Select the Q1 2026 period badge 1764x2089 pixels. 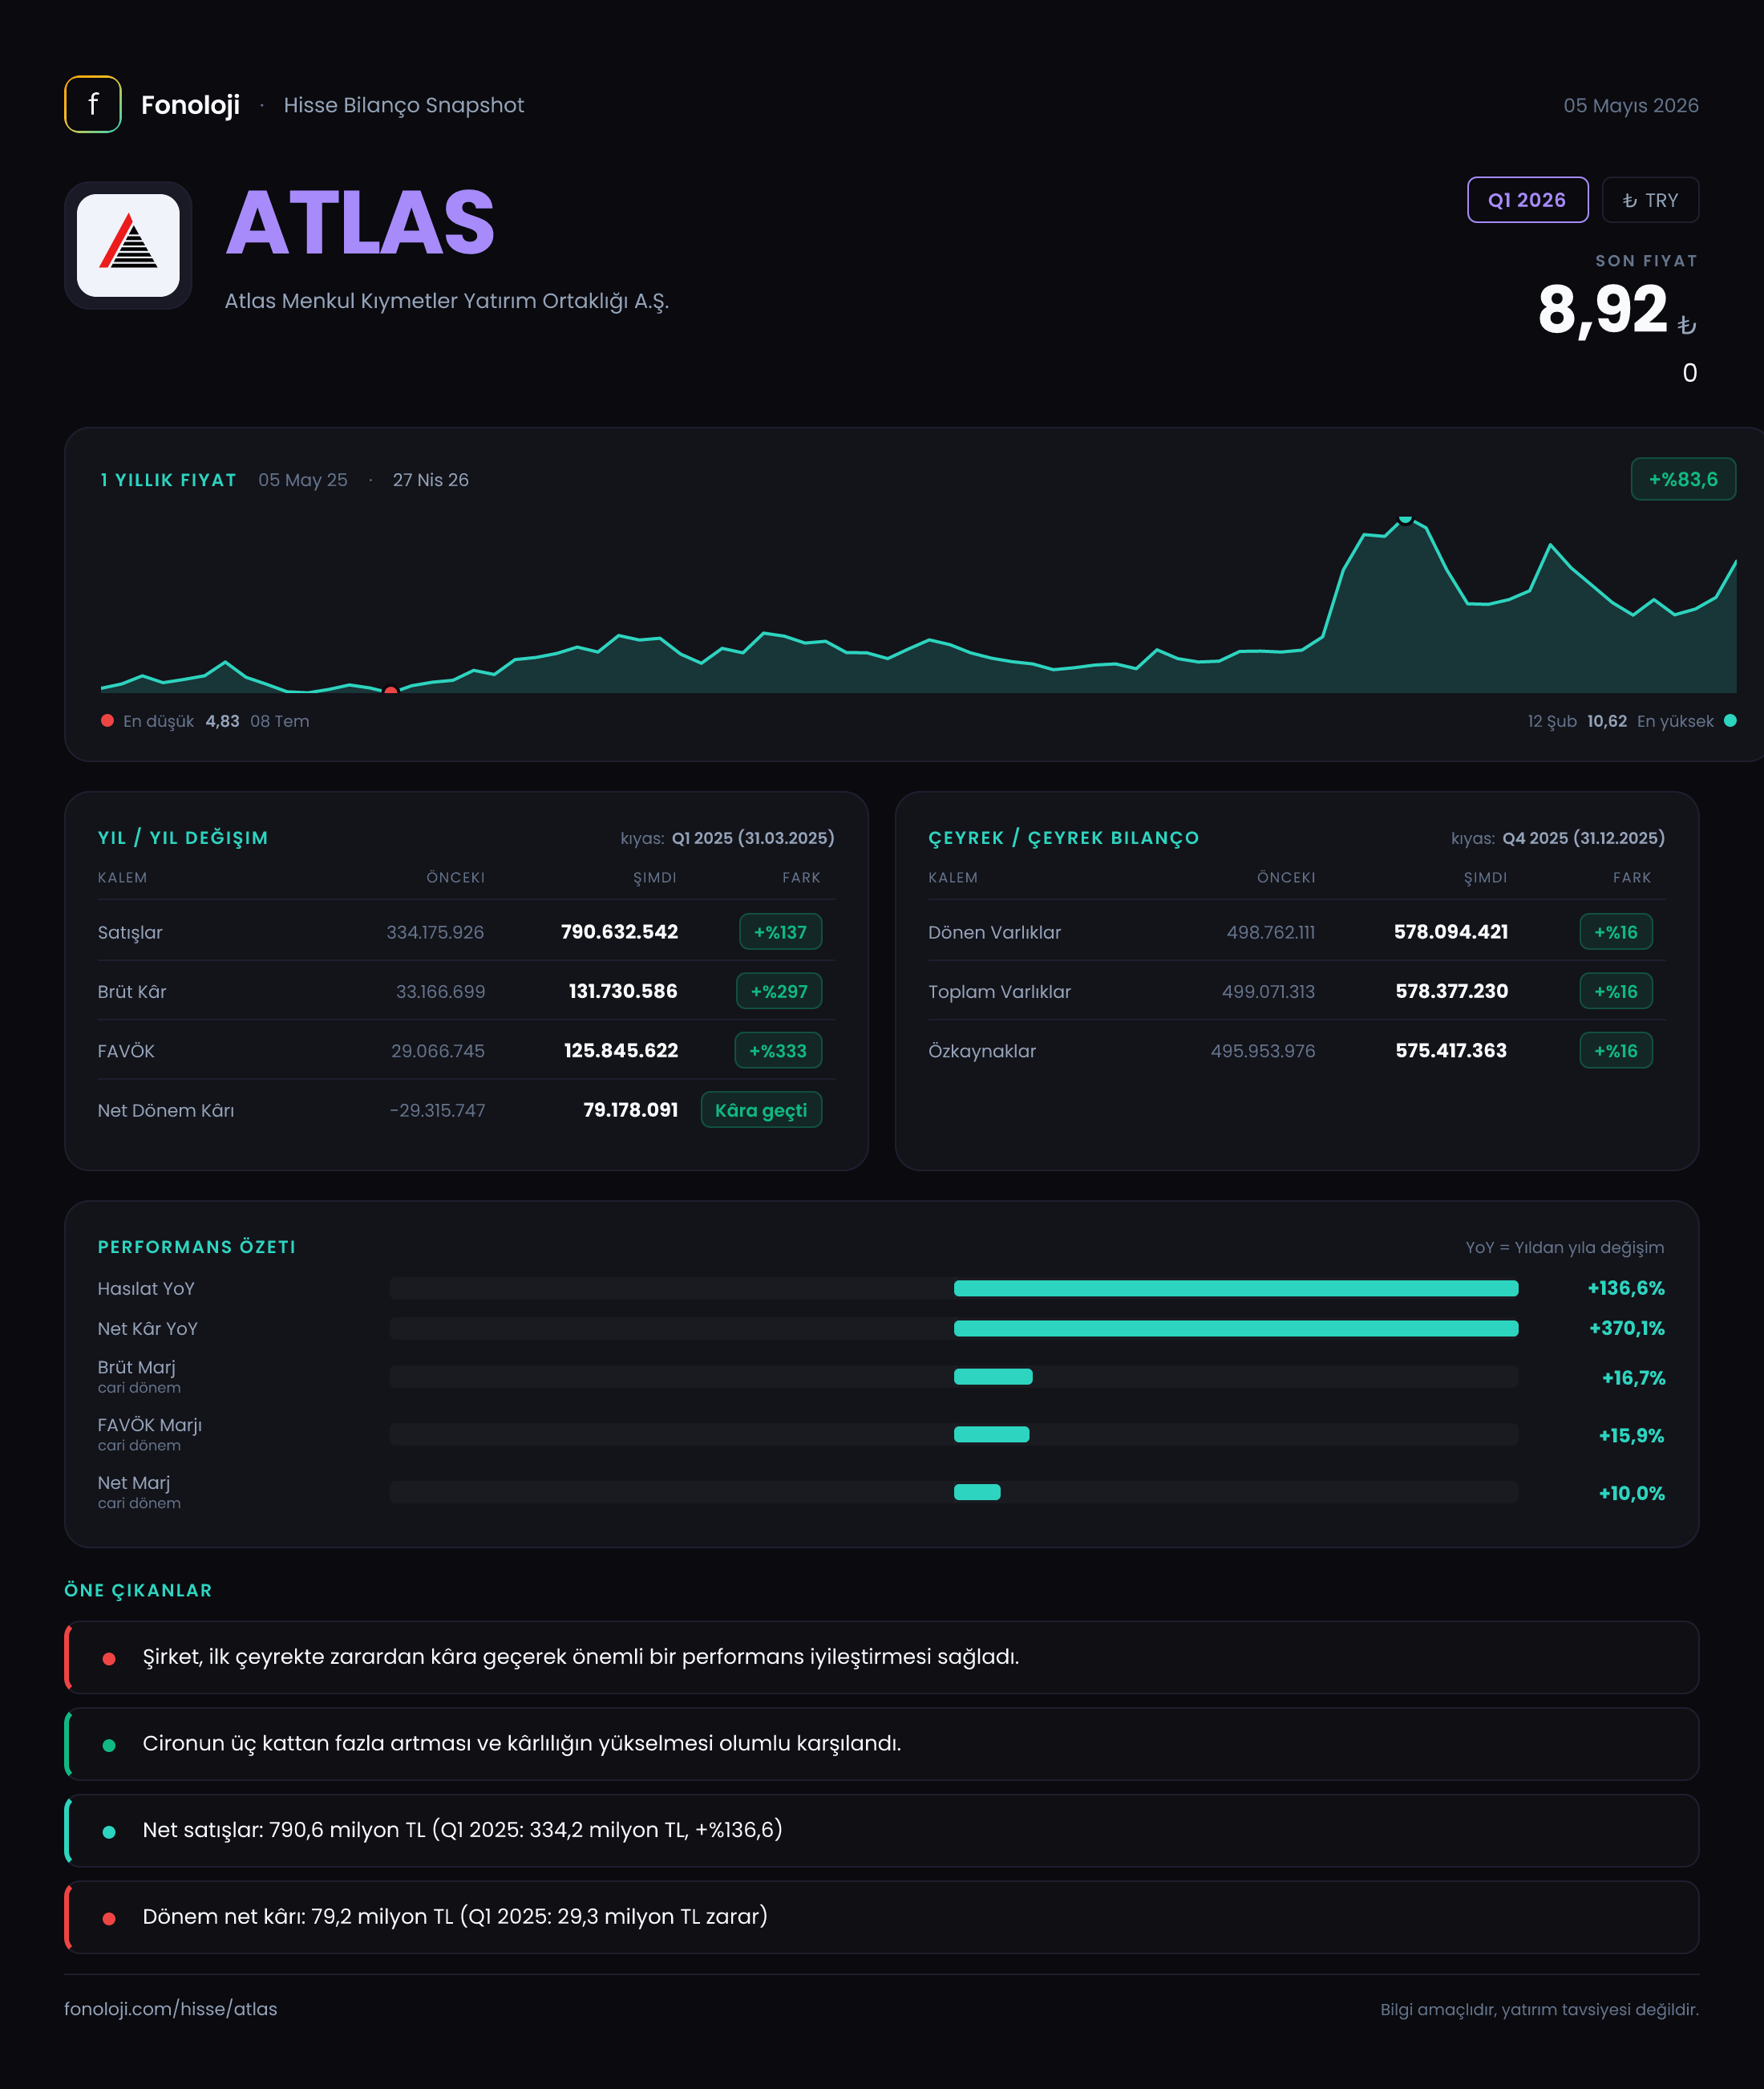coord(1527,200)
